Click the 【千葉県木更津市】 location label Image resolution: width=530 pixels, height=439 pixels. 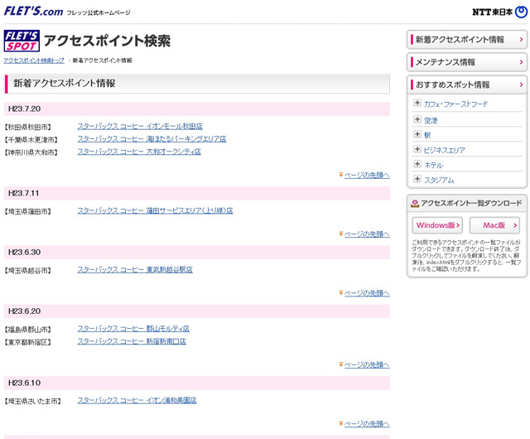[x=31, y=140]
